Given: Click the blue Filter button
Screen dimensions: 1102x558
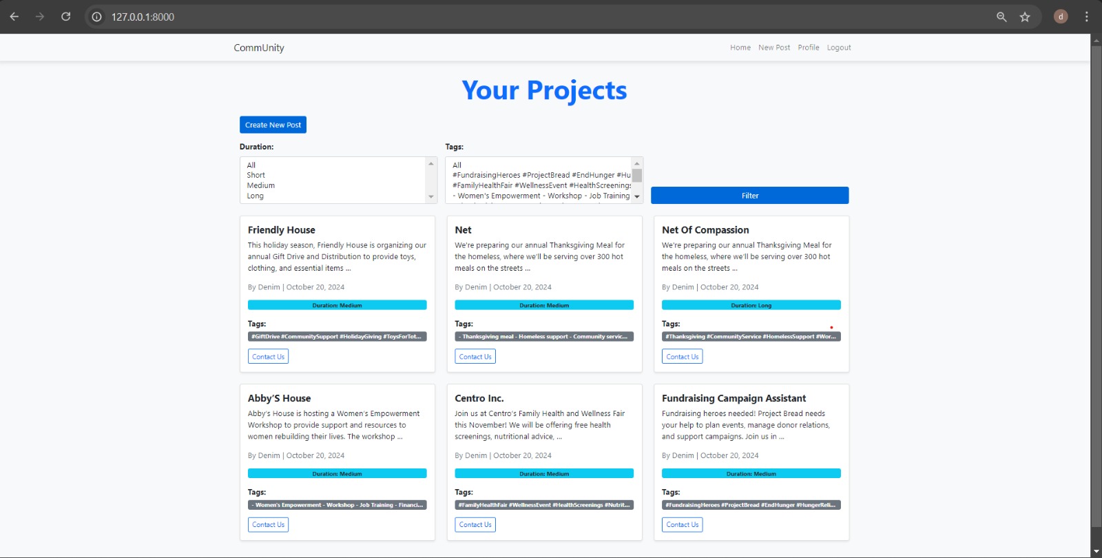Looking at the screenshot, I should (749, 196).
